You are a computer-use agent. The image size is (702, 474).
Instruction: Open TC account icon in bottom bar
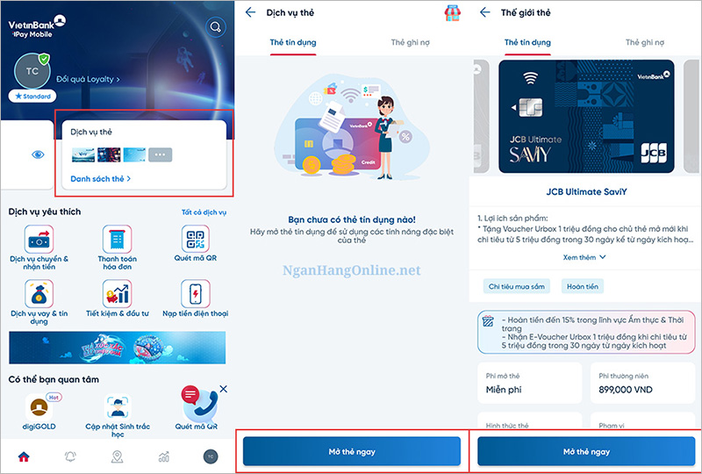coord(211,456)
